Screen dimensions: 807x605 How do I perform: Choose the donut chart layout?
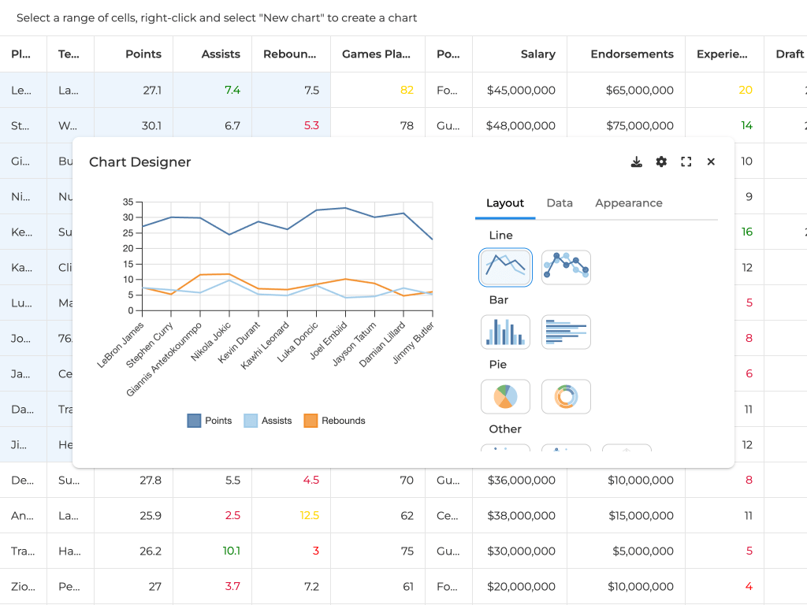(566, 396)
